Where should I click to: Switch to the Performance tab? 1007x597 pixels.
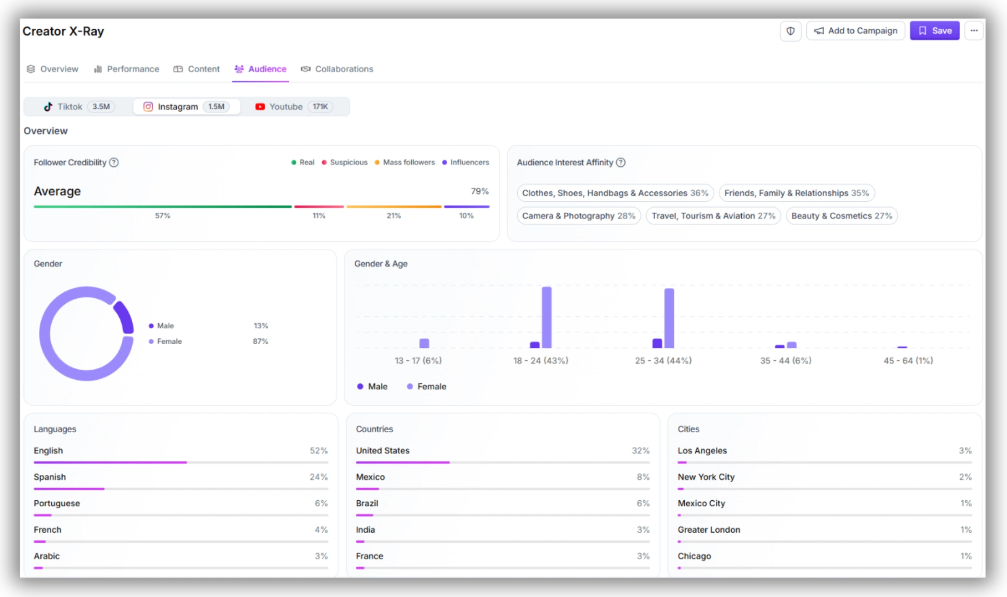[126, 69]
